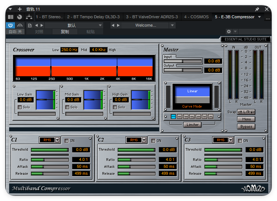
Task: Click the Low Gain 0.0 dB value
Action: (x=26, y=100)
